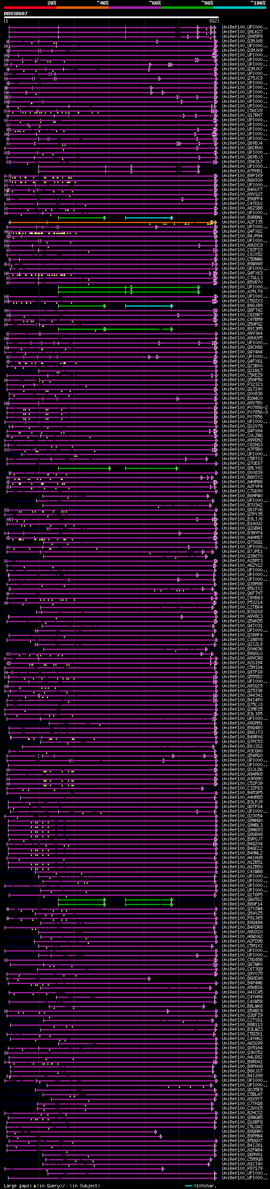Click the UniRef100_D0A636 label
This screenshot has height=1189, width=270.
click(242, 649)
